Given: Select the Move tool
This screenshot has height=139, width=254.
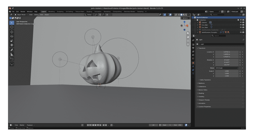Looking at the screenshot, I should click(12, 32).
